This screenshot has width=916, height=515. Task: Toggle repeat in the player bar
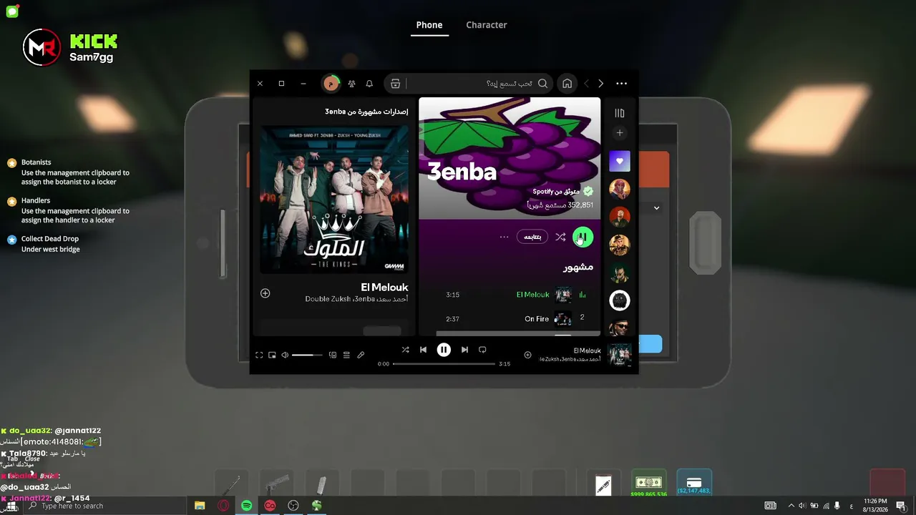(482, 350)
